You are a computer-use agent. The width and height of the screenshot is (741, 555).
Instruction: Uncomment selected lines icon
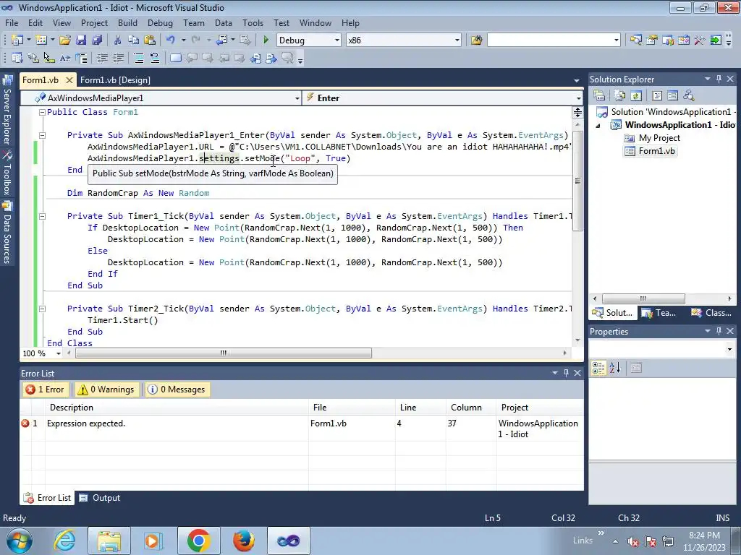click(x=155, y=58)
